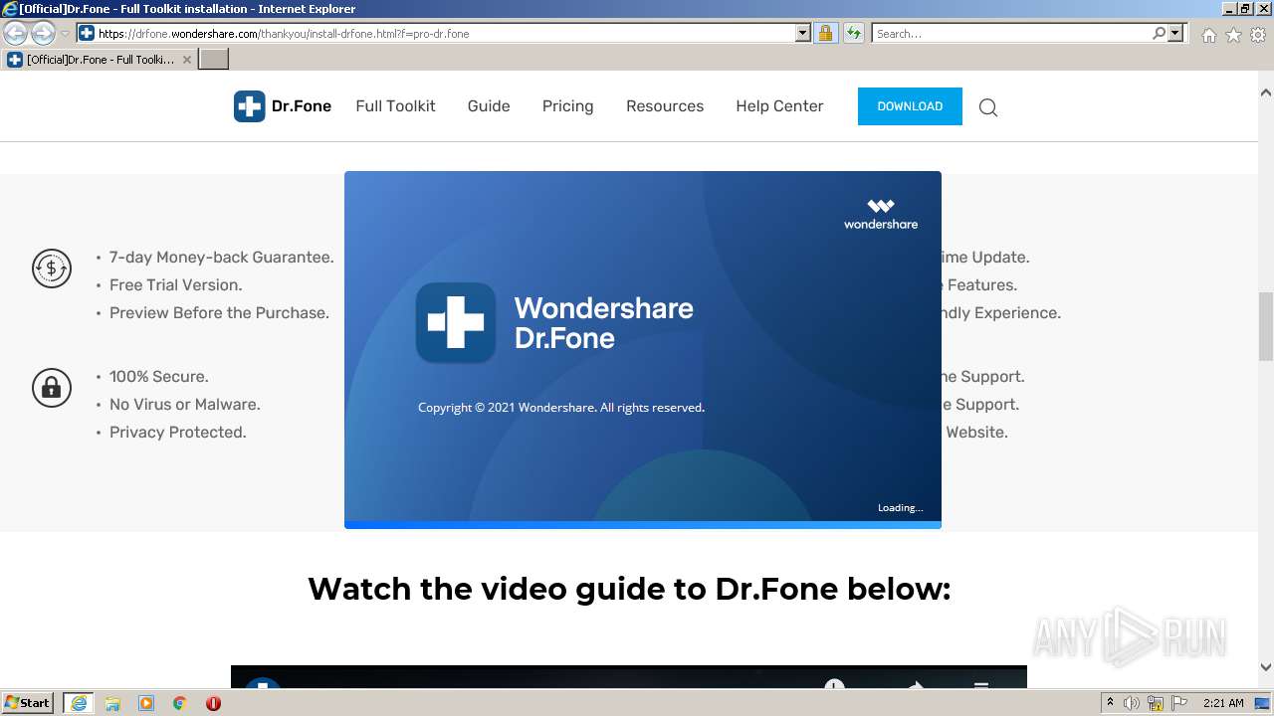Viewport: 1274px width, 716px height.
Task: Click the security lock icon in the address bar
Action: [825, 33]
